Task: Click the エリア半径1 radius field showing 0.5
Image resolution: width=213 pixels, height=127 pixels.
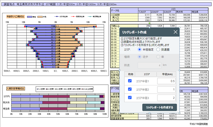Action: point(166,81)
